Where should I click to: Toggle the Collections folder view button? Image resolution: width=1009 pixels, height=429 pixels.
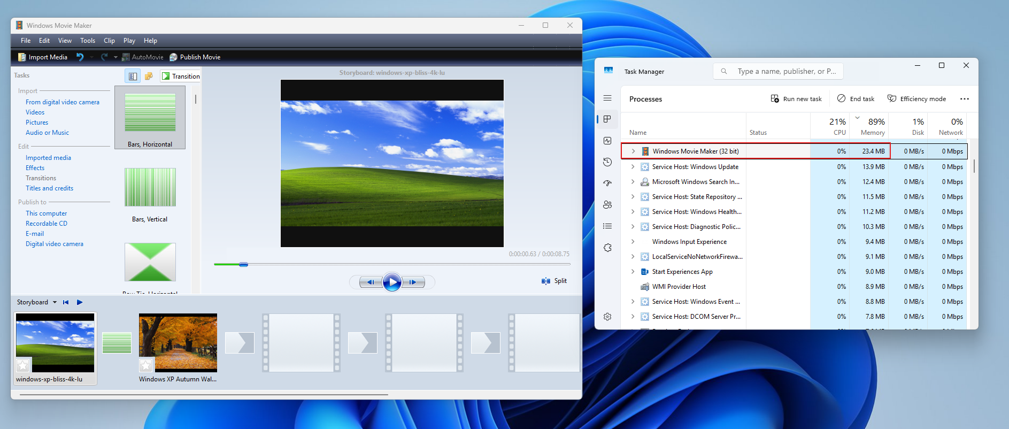(149, 76)
